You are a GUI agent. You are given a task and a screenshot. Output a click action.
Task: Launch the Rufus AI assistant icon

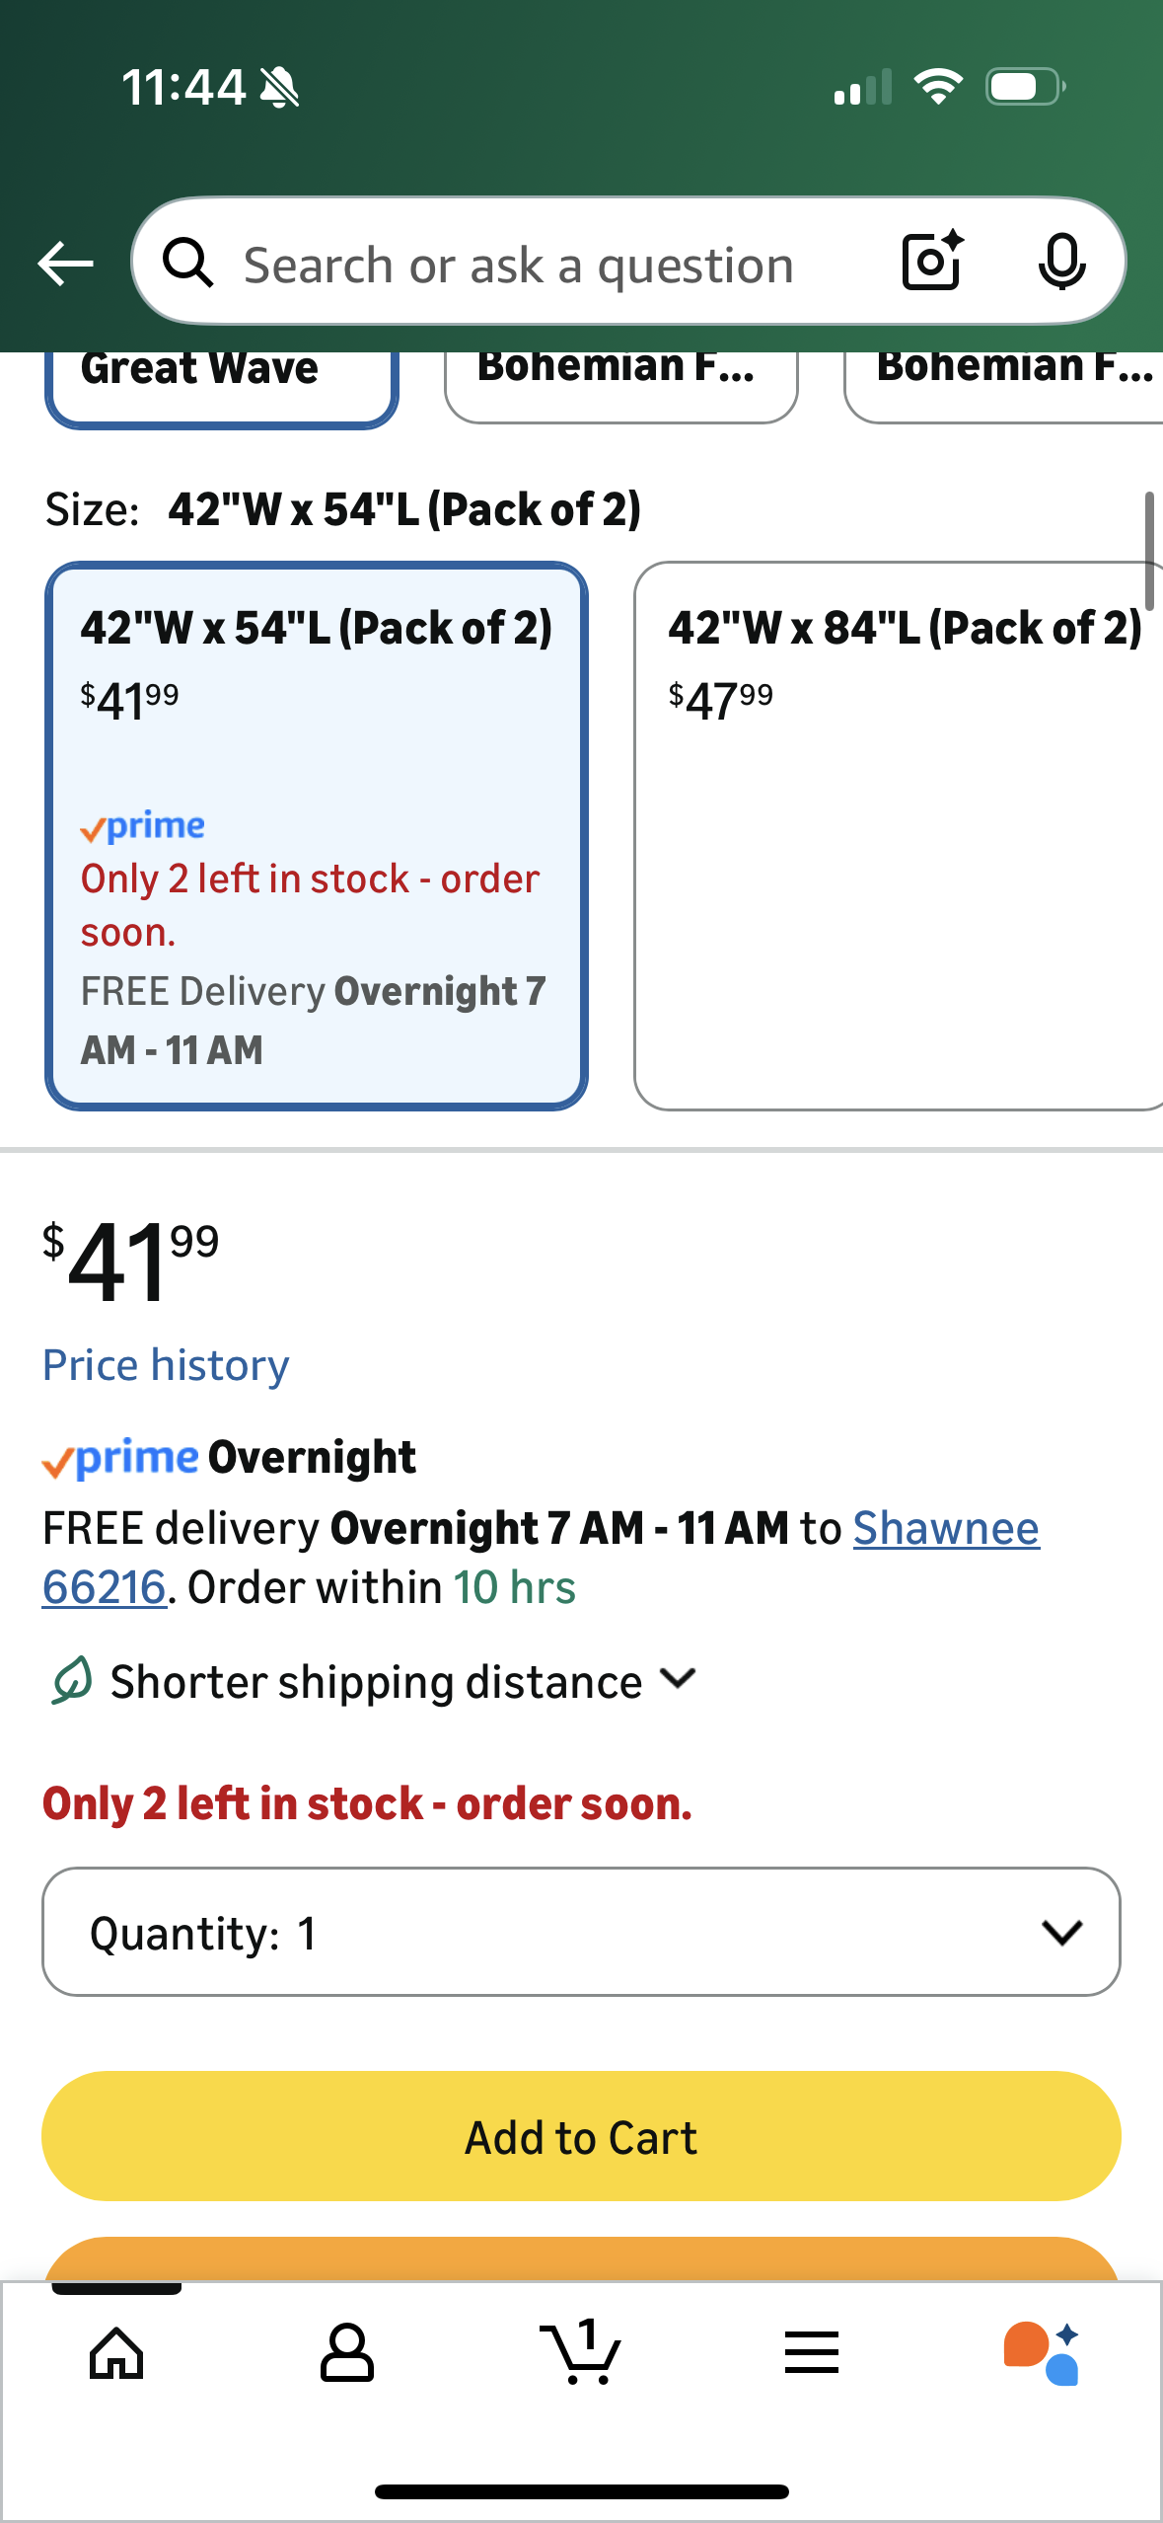(x=1042, y=2353)
